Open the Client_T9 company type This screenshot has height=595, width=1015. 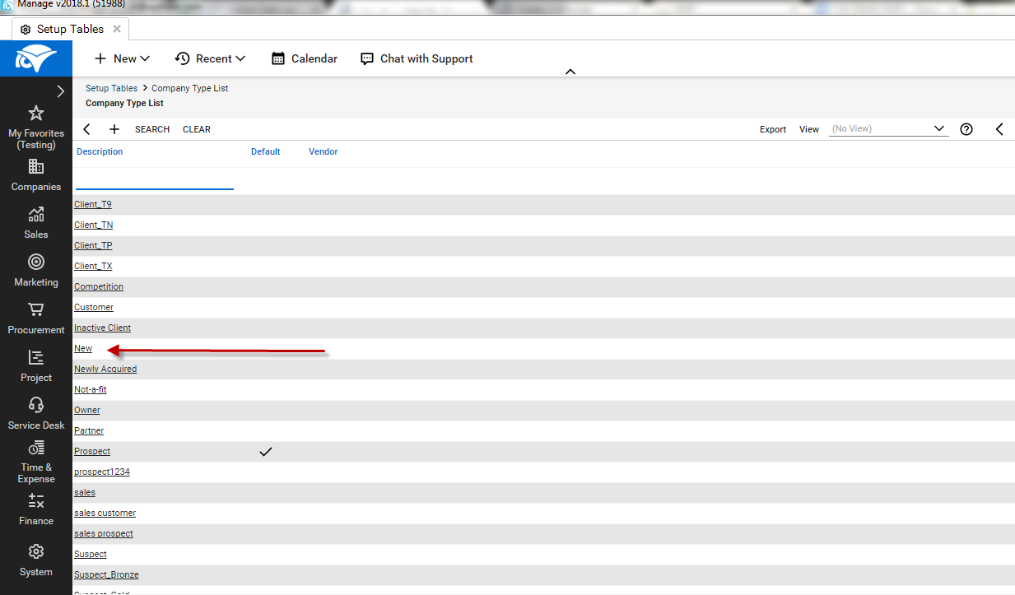93,204
